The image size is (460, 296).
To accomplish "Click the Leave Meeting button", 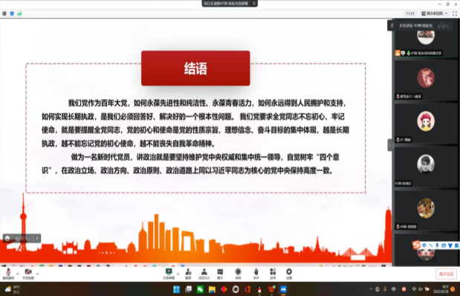I will pos(446,274).
